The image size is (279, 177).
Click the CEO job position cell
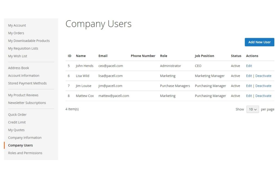point(198,66)
